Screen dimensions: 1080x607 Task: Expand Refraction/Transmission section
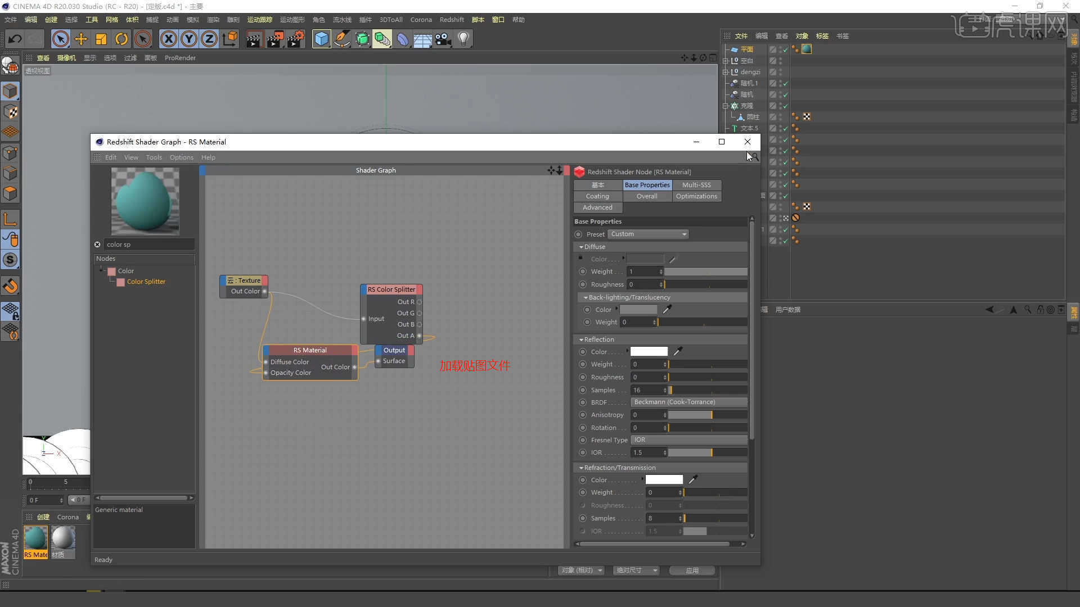pyautogui.click(x=582, y=467)
